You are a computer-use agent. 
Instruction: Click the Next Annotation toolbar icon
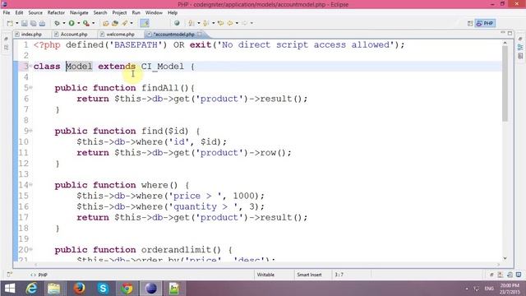coord(191,23)
